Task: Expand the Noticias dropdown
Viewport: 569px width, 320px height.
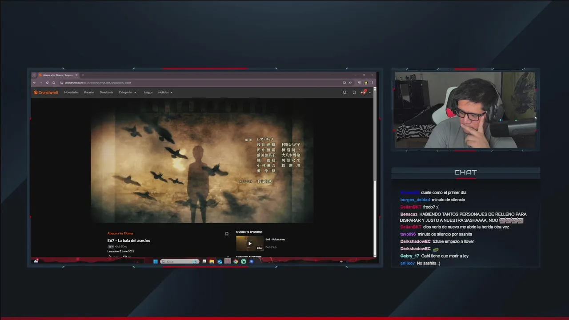Action: [165, 92]
